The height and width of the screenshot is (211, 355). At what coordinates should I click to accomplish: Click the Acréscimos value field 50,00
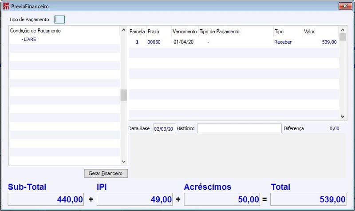pos(222,199)
